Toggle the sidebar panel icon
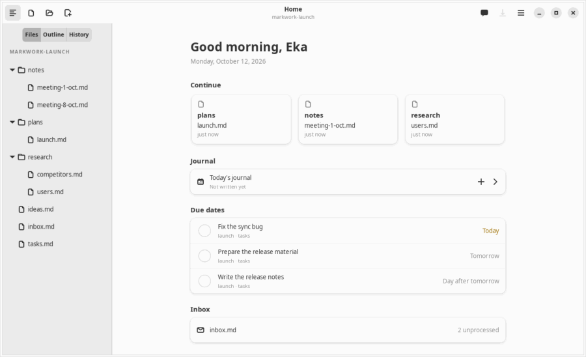The height and width of the screenshot is (357, 586). click(13, 13)
